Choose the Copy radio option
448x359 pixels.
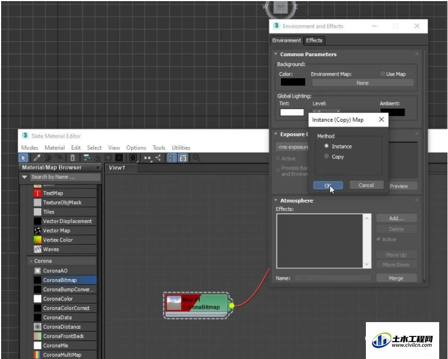pos(326,156)
